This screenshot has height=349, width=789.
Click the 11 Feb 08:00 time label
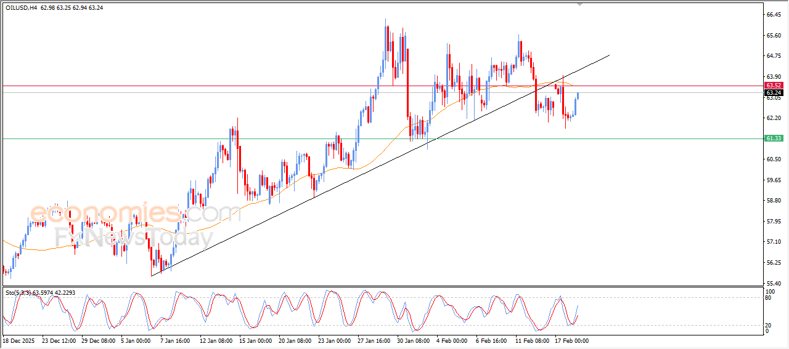[x=532, y=340]
